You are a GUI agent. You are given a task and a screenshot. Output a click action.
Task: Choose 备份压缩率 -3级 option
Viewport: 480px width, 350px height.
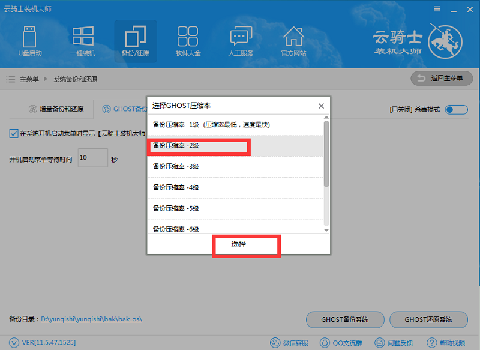pos(236,166)
